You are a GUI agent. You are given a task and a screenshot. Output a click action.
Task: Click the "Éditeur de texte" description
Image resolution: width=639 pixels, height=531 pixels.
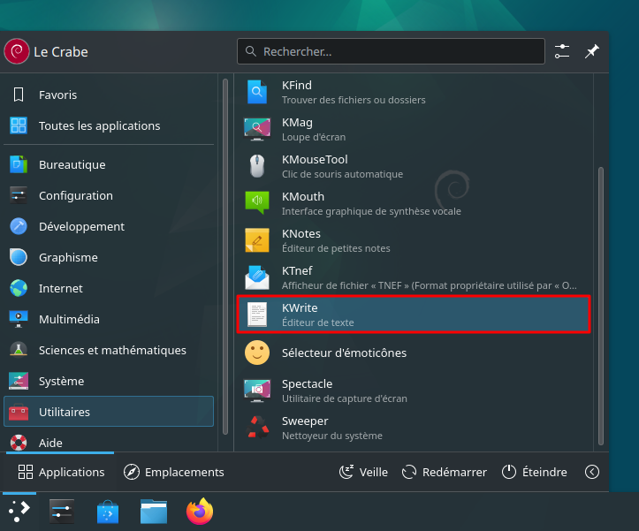[318, 322]
